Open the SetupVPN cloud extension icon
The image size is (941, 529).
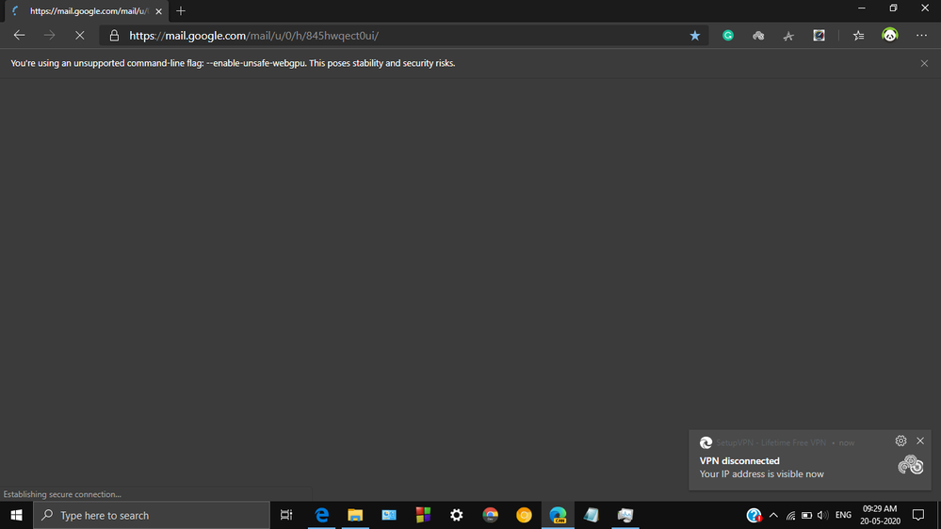point(758,36)
